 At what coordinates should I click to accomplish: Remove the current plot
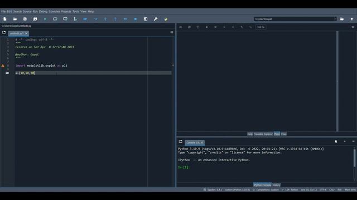click(x=207, y=27)
